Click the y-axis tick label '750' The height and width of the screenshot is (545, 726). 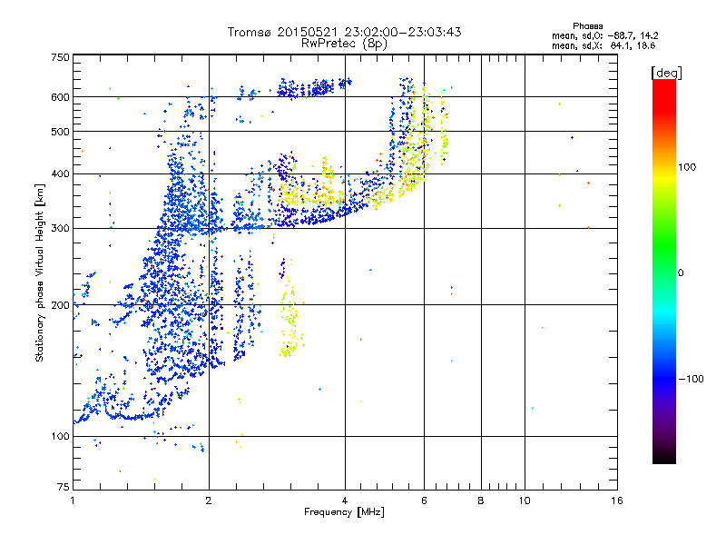(x=60, y=57)
